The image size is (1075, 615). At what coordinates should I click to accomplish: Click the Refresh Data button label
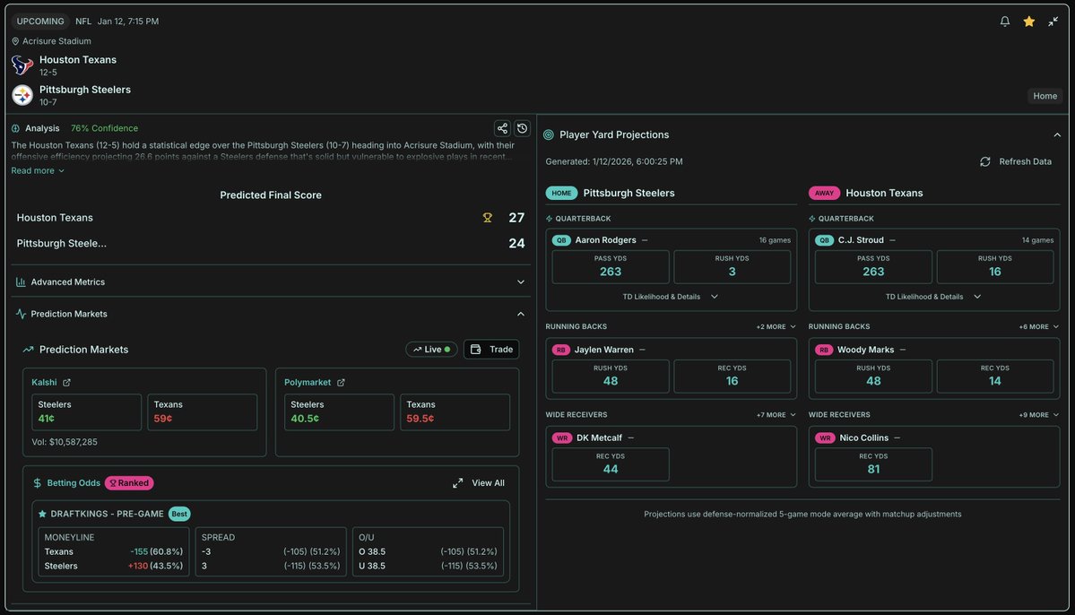coord(1024,161)
